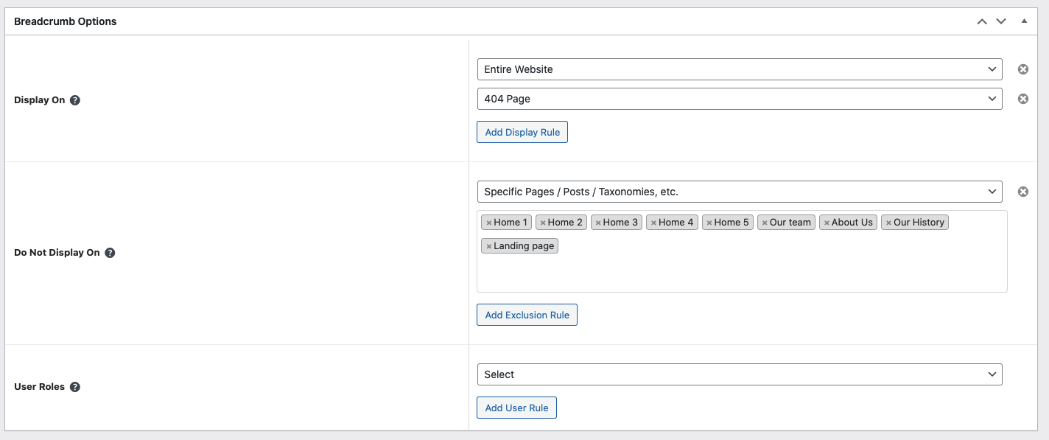Move Breadcrumb Options panel up
Image resolution: width=1049 pixels, height=440 pixels.
[x=982, y=21]
